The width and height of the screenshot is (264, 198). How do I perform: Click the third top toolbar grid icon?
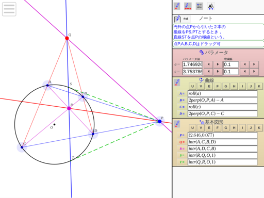(200, 6)
